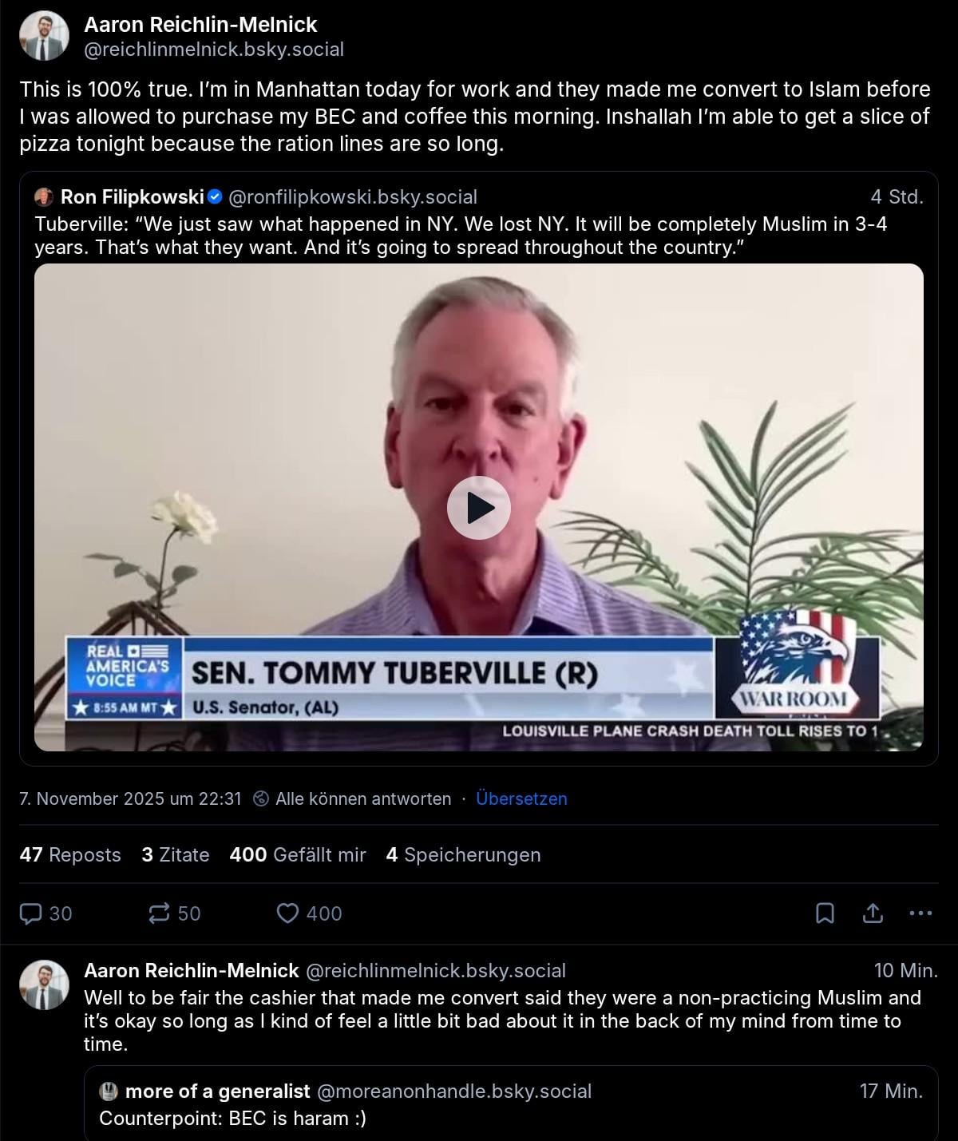Open the three-dot more options menu
Viewport: 958px width, 1141px height.
click(x=920, y=913)
